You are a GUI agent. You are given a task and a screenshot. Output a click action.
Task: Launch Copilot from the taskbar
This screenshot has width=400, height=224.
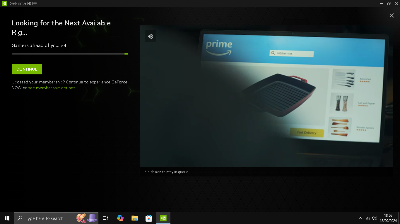tap(120, 218)
